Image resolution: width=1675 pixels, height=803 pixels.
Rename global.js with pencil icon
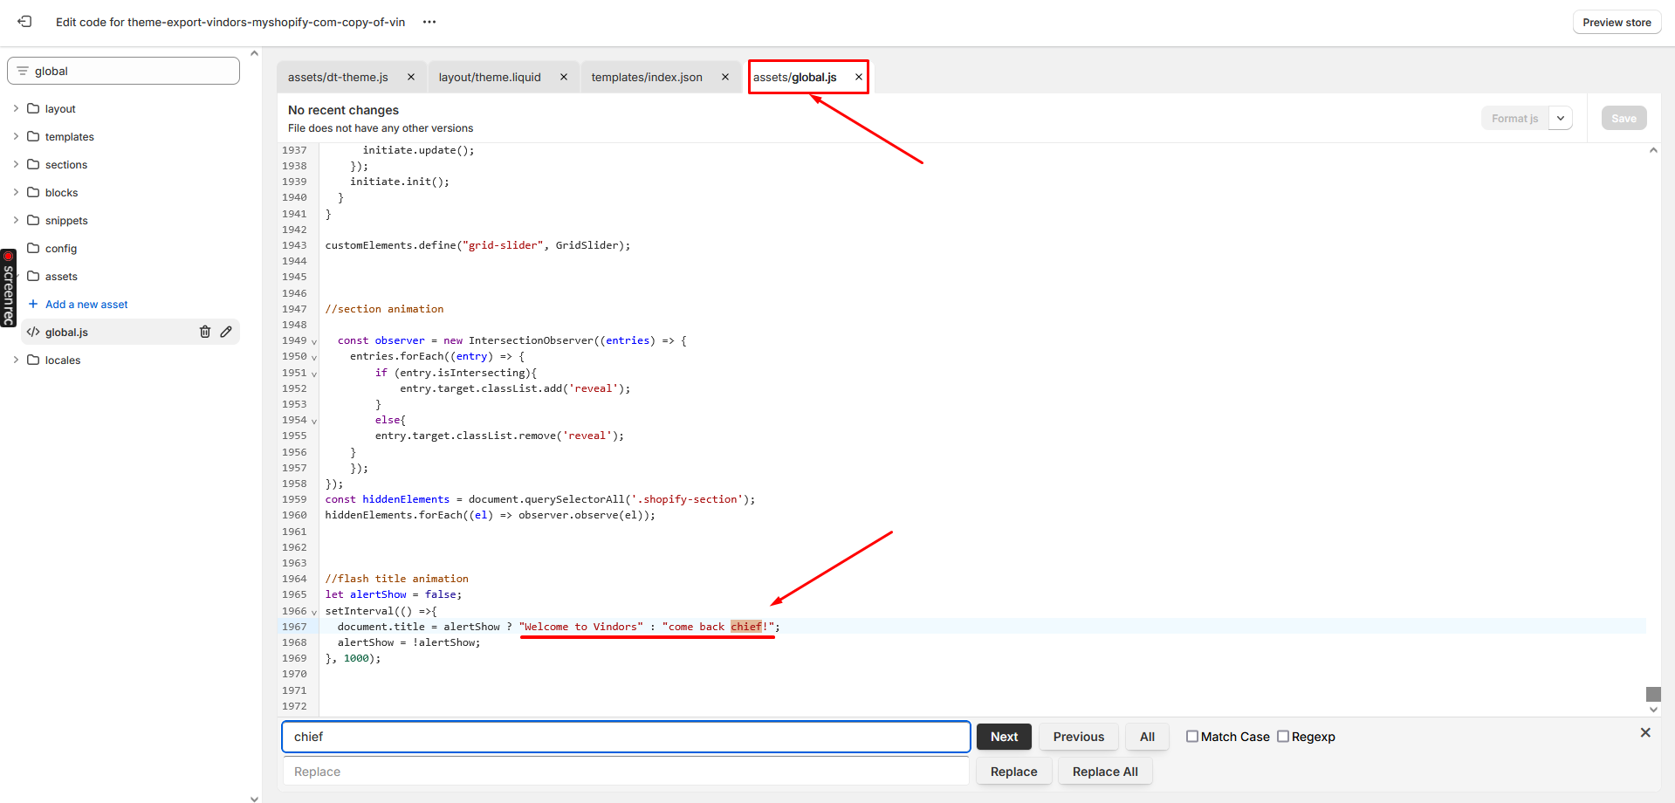click(x=226, y=332)
